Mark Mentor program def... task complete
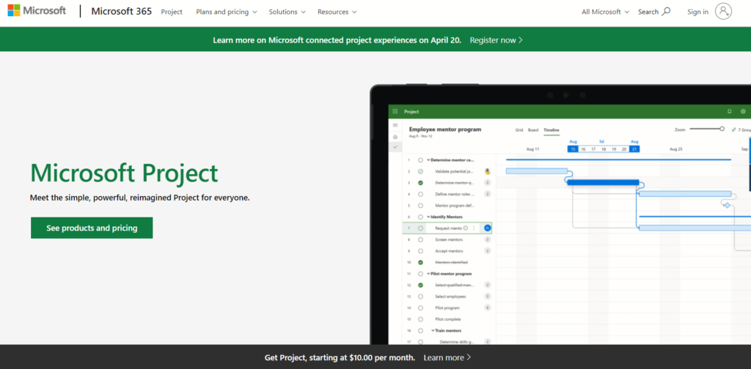 click(420, 206)
